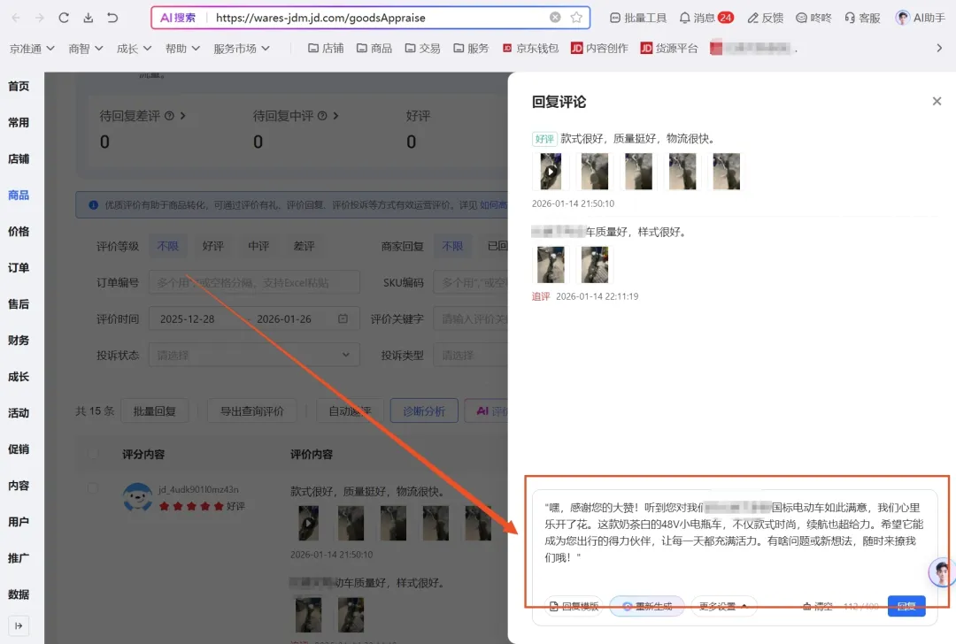956x644 pixels.
Task: Open the 投诉类型 select dropdown
Action: [470, 355]
